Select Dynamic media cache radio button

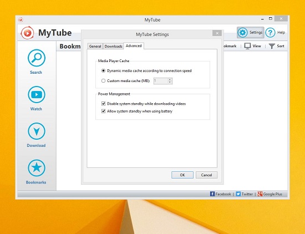[103, 70]
